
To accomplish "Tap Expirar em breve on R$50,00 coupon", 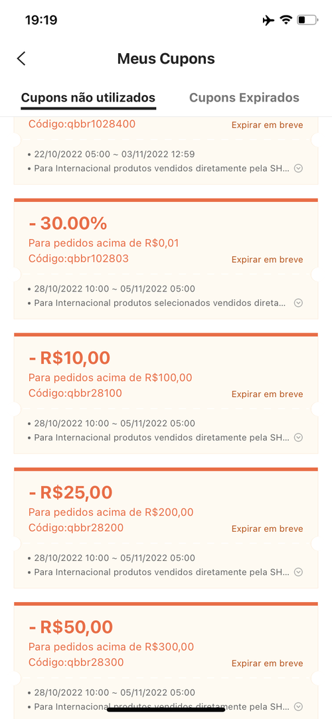I will click(x=268, y=663).
